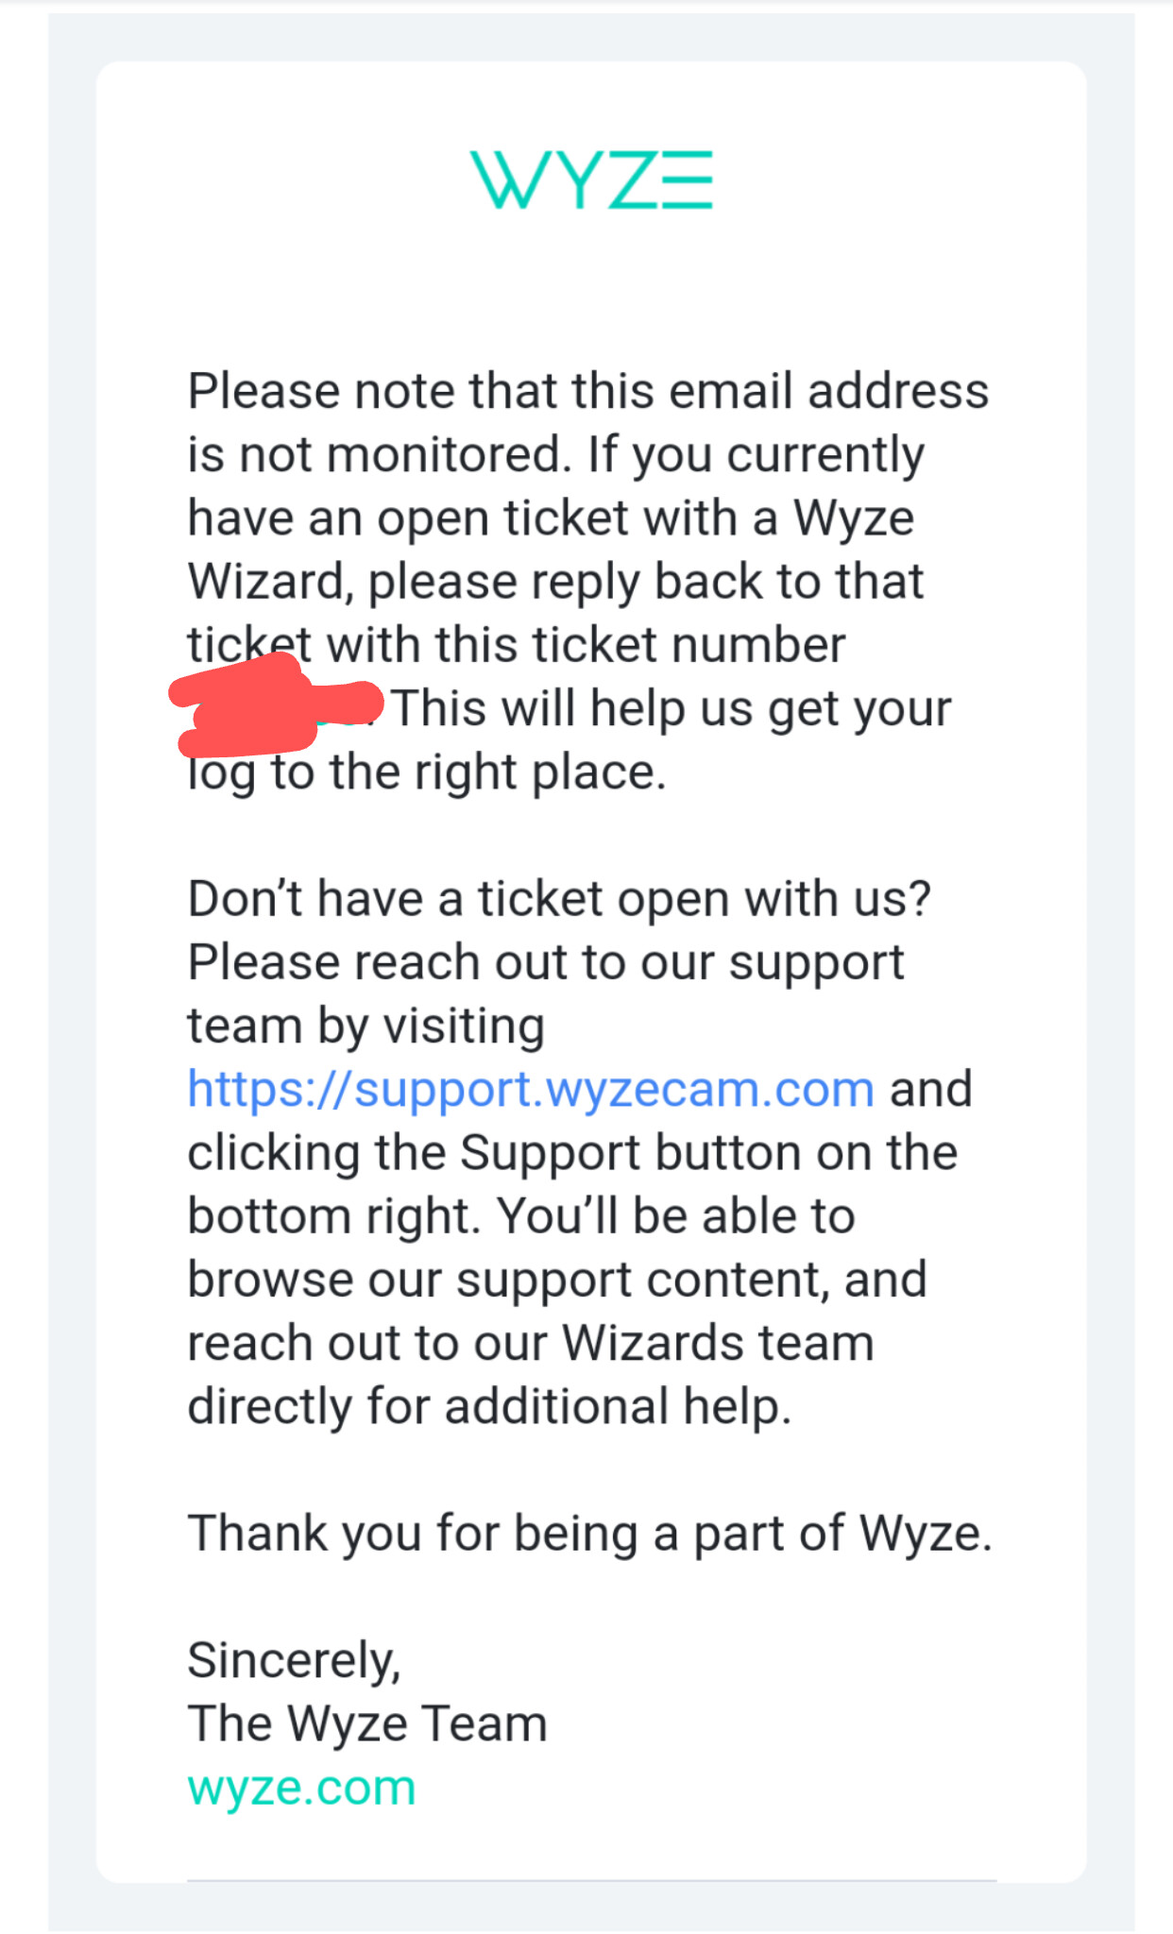Viewport: 1173px width, 1934px height.
Task: Click 'directly for additional help.'
Action: (x=489, y=1407)
